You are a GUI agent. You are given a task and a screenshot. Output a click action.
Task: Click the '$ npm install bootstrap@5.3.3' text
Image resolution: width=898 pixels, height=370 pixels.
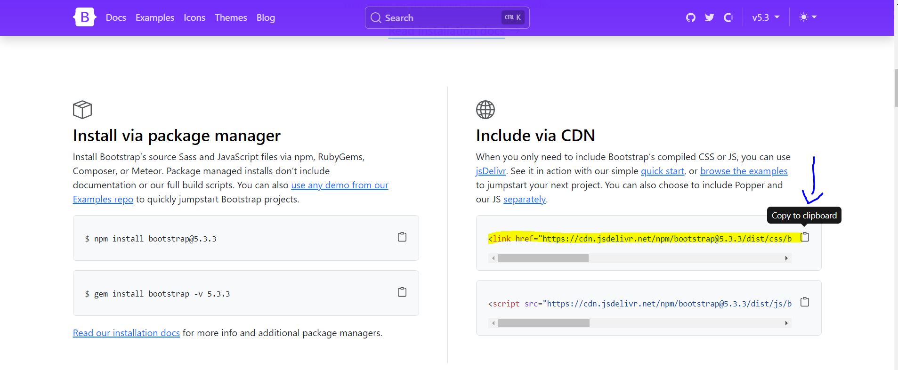151,239
